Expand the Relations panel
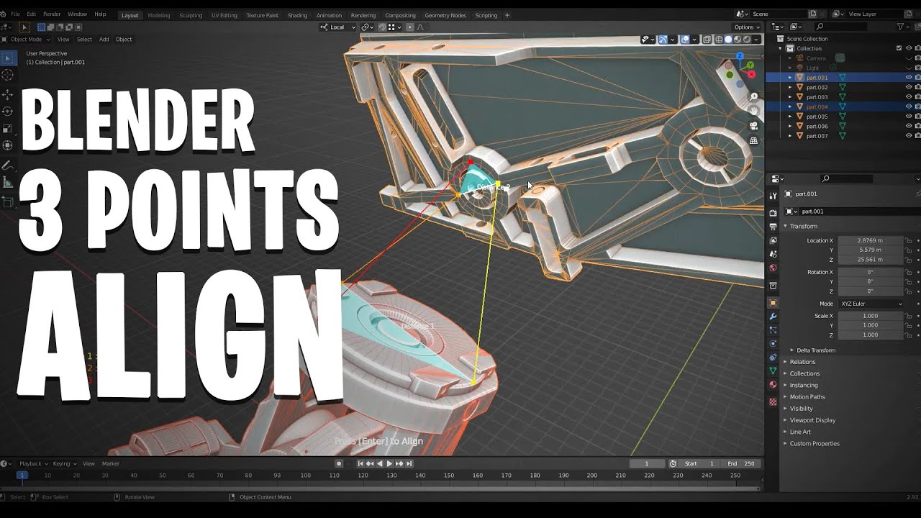The image size is (921, 518). (x=786, y=362)
